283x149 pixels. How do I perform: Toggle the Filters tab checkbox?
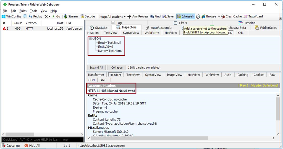(175, 23)
